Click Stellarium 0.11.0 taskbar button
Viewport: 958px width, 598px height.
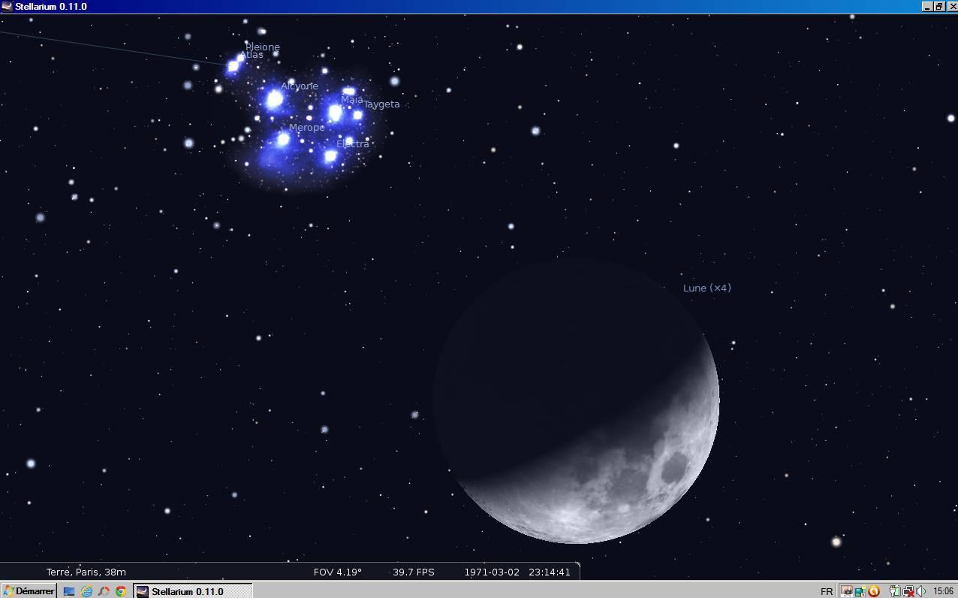click(x=193, y=591)
